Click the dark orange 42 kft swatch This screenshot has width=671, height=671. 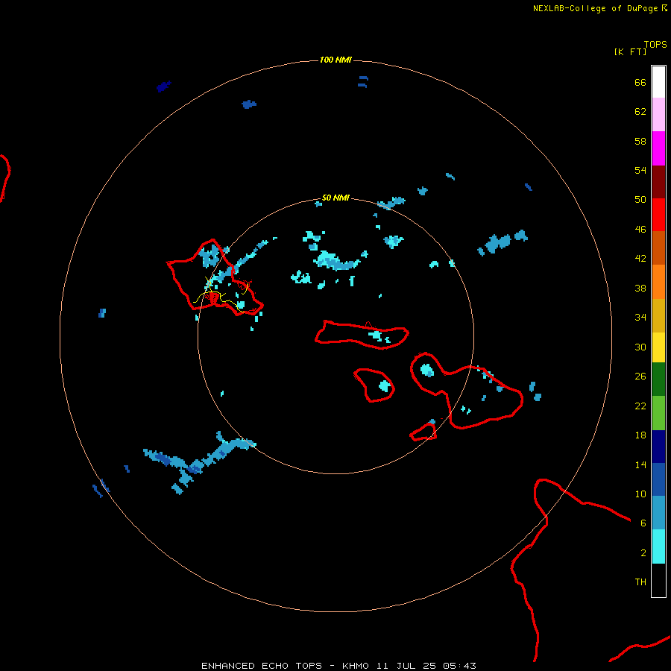[658, 248]
